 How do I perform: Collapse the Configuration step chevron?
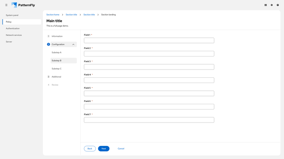(x=73, y=45)
